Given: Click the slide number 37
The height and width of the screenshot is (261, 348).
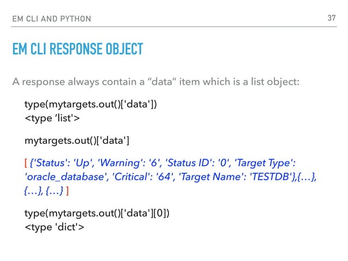Looking at the screenshot, I should (x=331, y=19).
